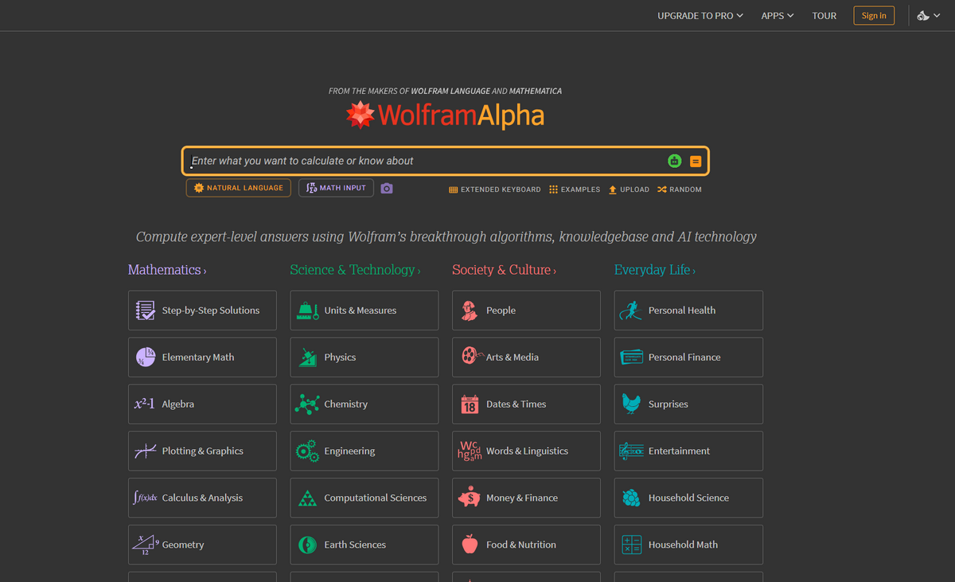The width and height of the screenshot is (955, 582).
Task: Open the Money & Finance category
Action: (x=527, y=498)
